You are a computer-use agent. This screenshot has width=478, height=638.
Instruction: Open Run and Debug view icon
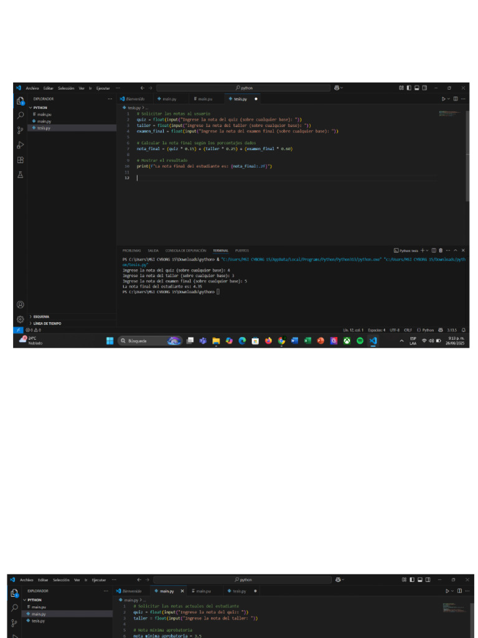[x=20, y=145]
